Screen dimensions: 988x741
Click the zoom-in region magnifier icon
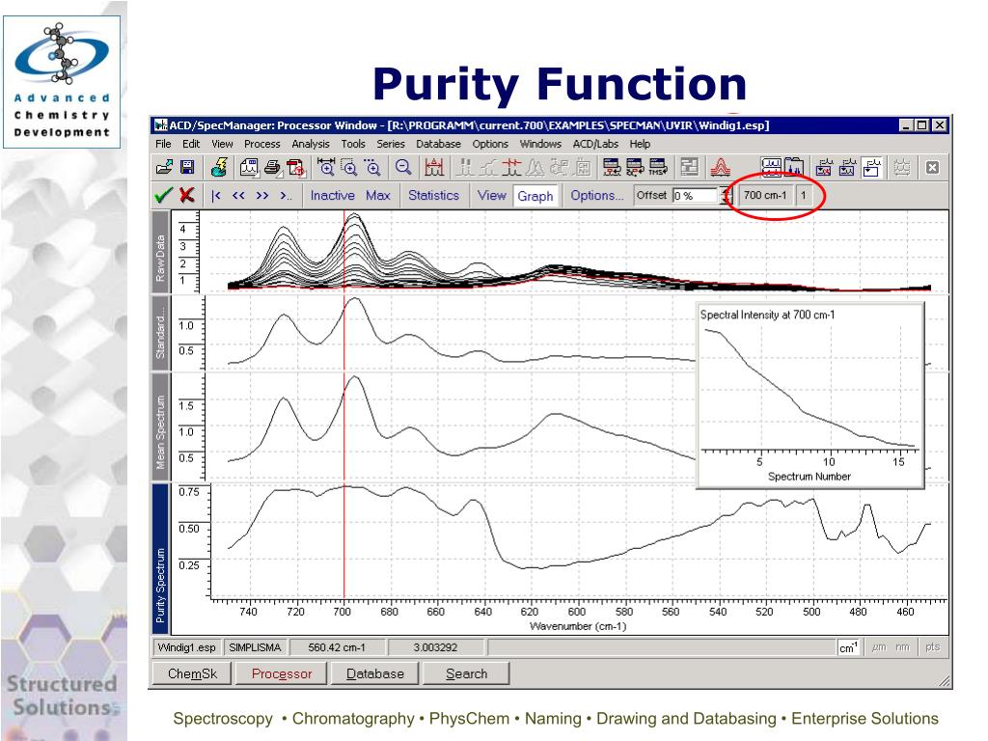[x=349, y=167]
